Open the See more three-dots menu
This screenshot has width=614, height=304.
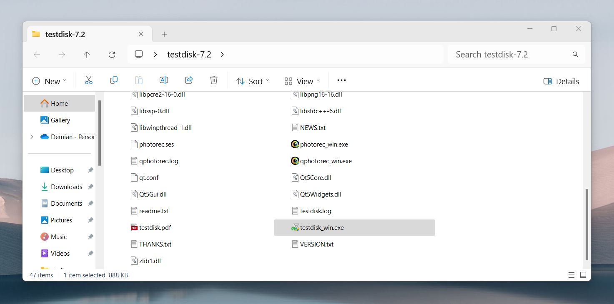(341, 80)
